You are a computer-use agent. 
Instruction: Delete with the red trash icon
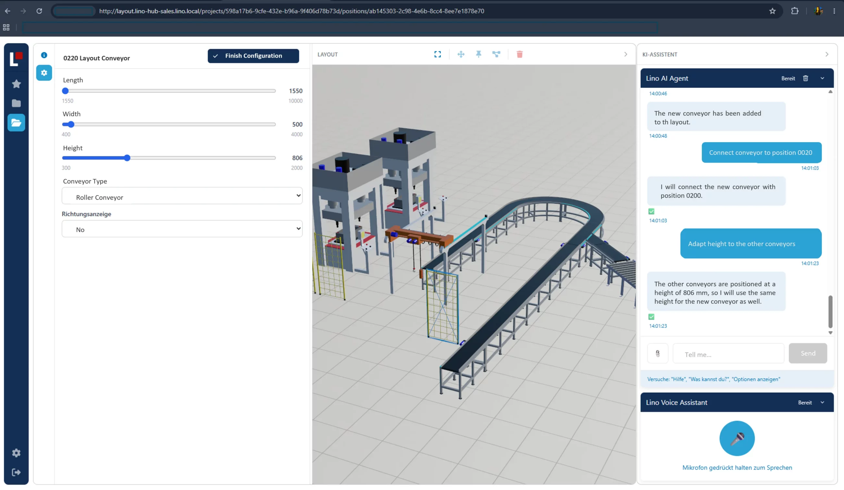click(x=519, y=54)
